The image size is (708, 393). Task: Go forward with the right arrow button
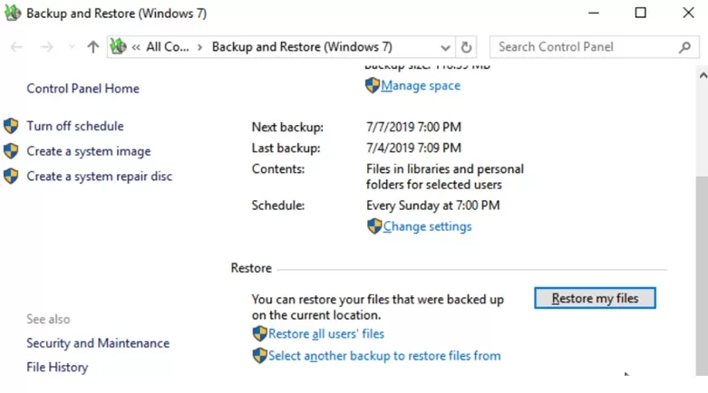pos(46,47)
